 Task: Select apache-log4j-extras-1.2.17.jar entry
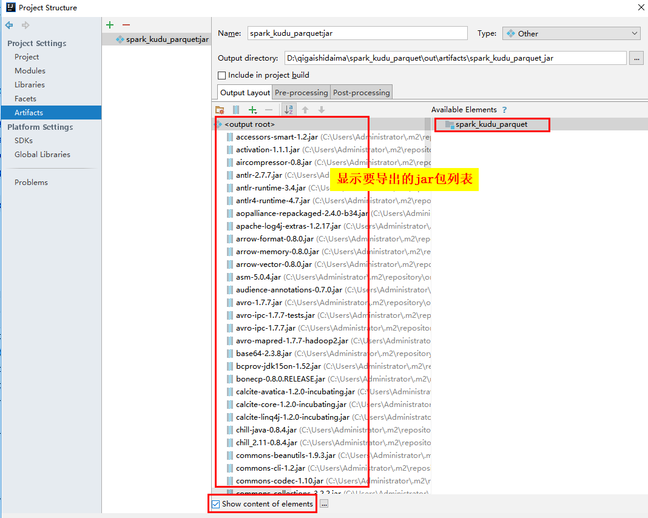coord(288,226)
